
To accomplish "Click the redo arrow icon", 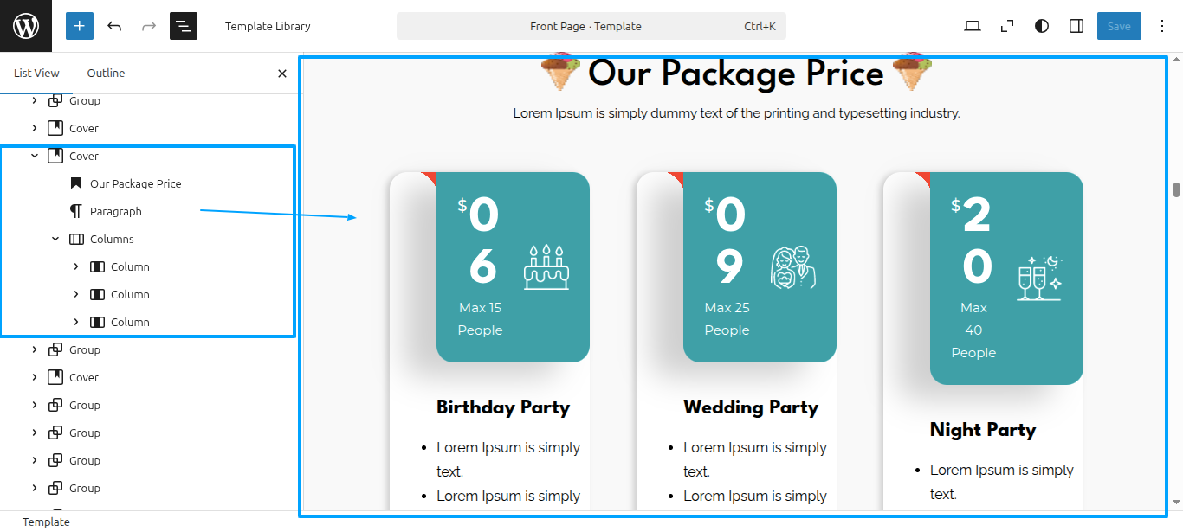I will [x=149, y=26].
